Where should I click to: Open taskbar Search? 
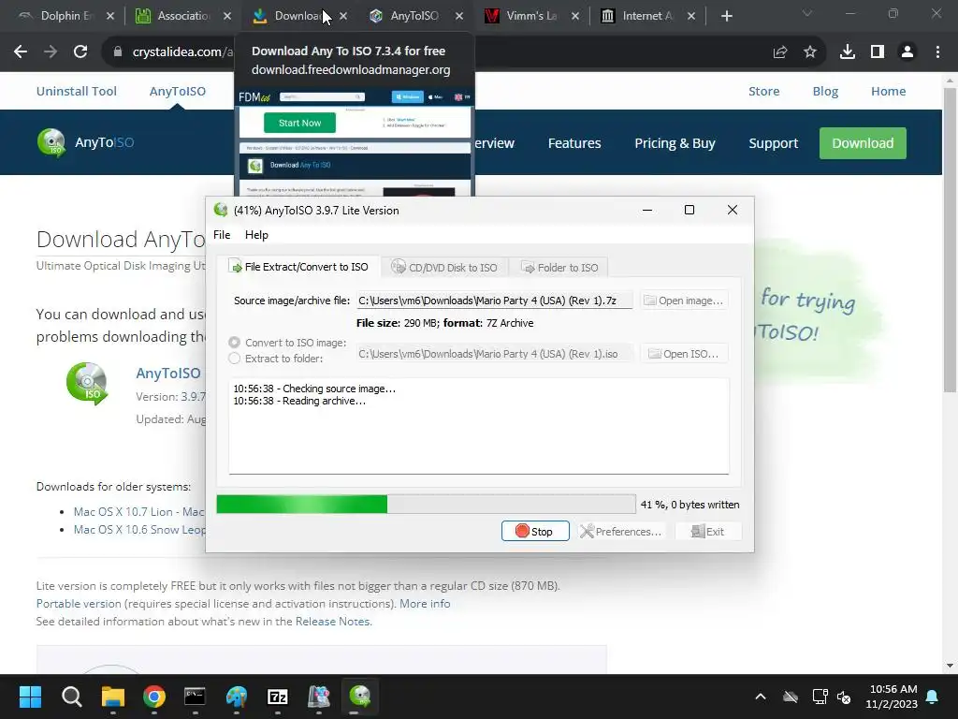71,697
